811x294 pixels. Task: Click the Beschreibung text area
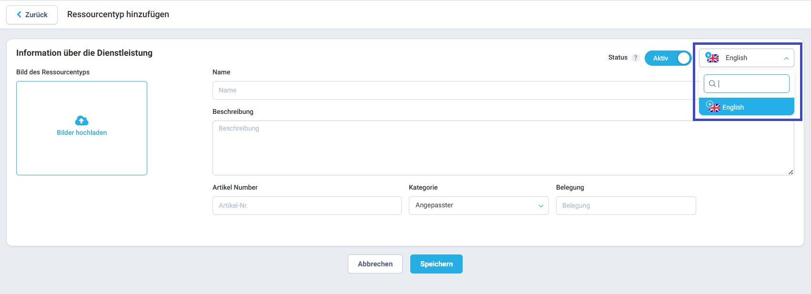coord(503,148)
